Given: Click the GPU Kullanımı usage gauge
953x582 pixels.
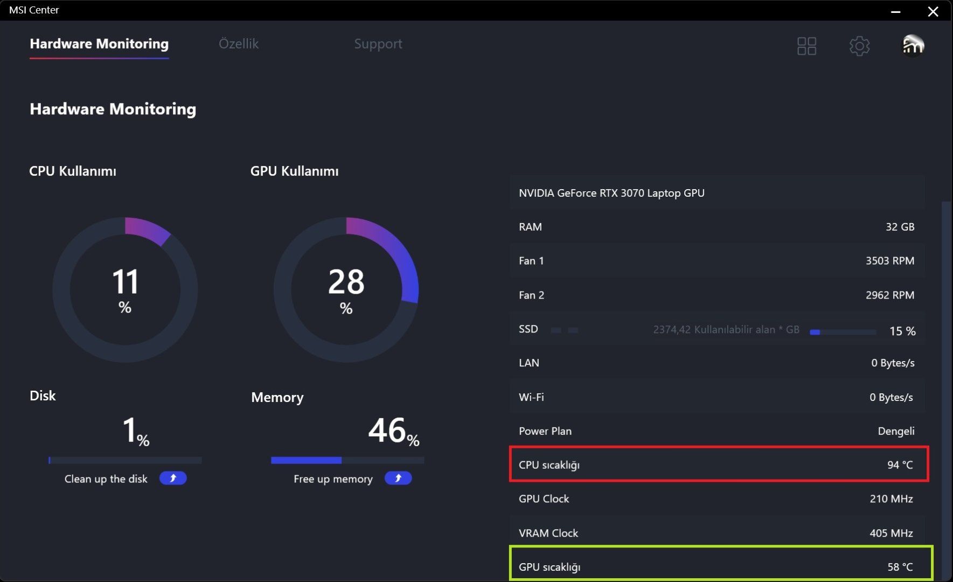Looking at the screenshot, I should (x=346, y=290).
